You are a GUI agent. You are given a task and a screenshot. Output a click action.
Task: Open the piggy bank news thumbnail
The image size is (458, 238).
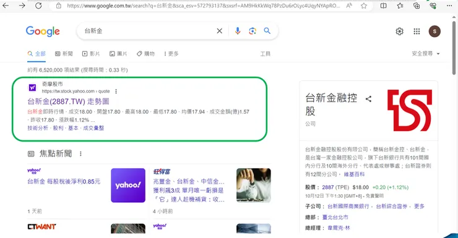click(x=254, y=185)
